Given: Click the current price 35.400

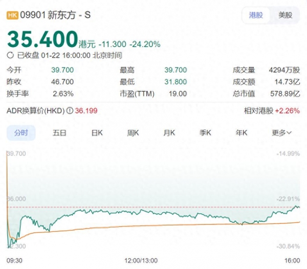Looking at the screenshot, I should click(x=42, y=39).
